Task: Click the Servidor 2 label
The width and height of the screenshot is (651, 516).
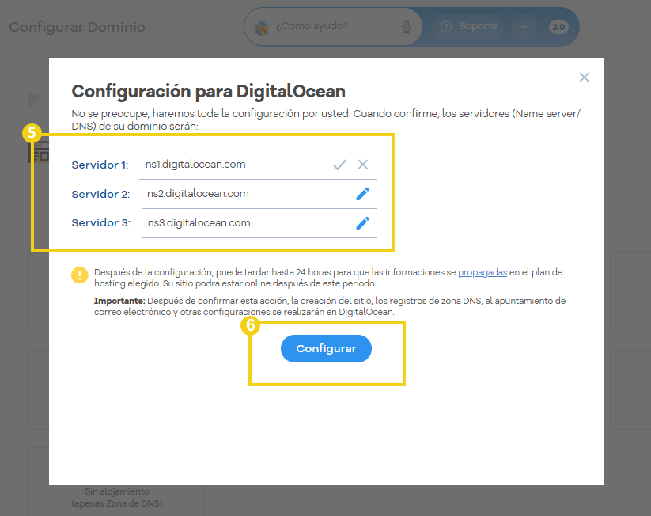Action: click(x=101, y=194)
